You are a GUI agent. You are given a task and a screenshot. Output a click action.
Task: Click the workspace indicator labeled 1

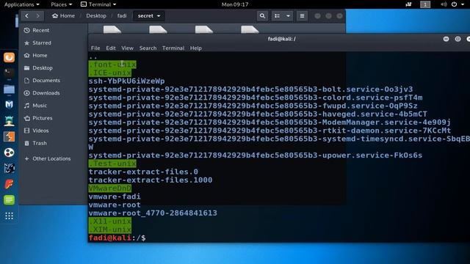(x=425, y=4)
